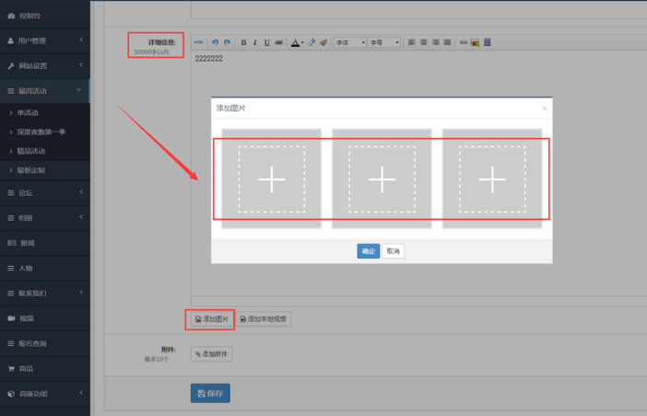The width and height of the screenshot is (647, 416).
Task: Click the insert image icon in toolbar
Action: 476,42
